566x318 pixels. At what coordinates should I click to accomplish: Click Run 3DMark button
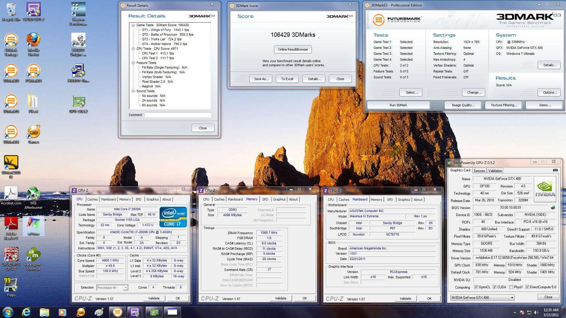[398, 105]
